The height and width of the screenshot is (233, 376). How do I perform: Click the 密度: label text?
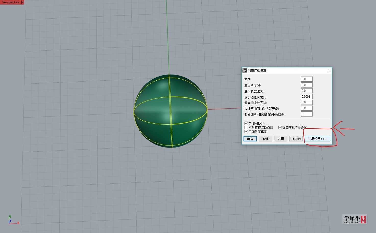(248, 80)
